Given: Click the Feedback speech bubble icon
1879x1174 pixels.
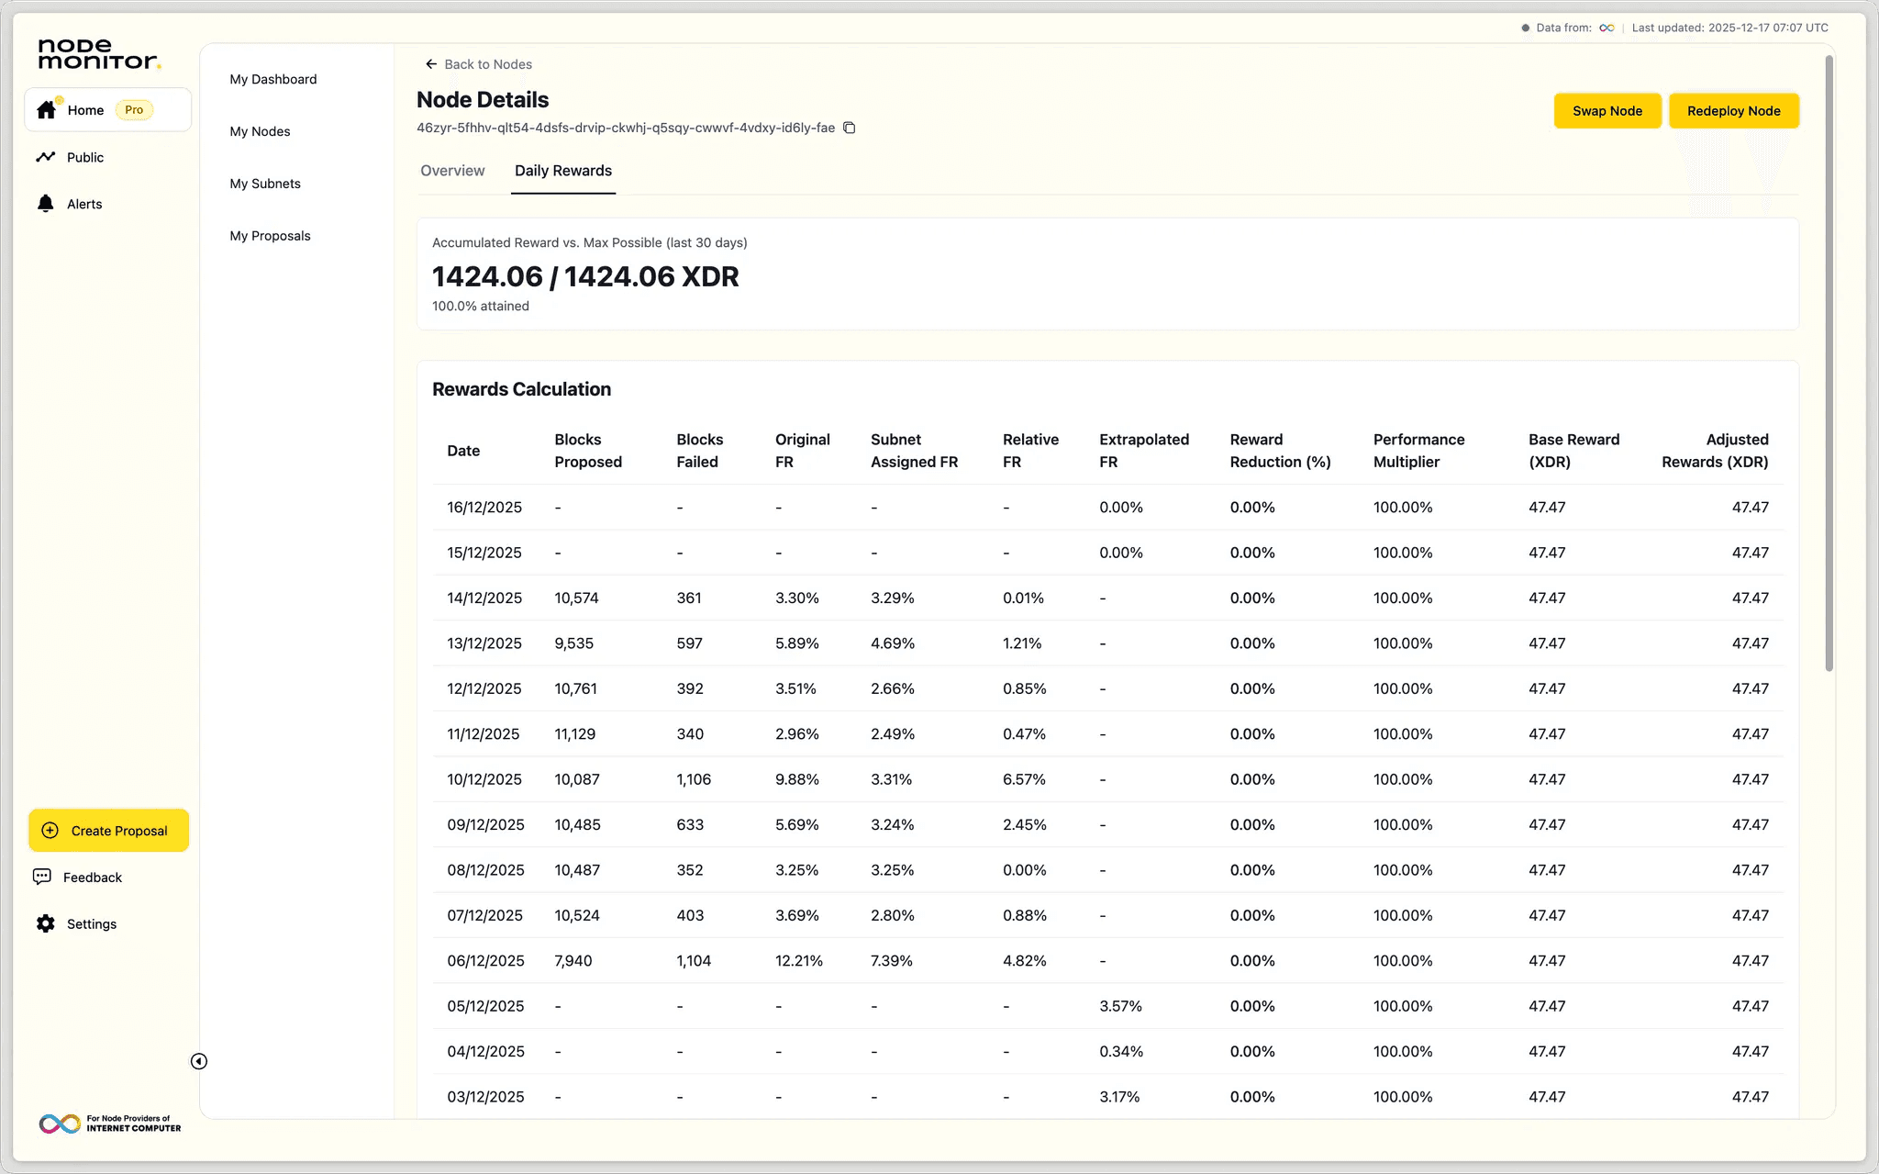Looking at the screenshot, I should [42, 877].
